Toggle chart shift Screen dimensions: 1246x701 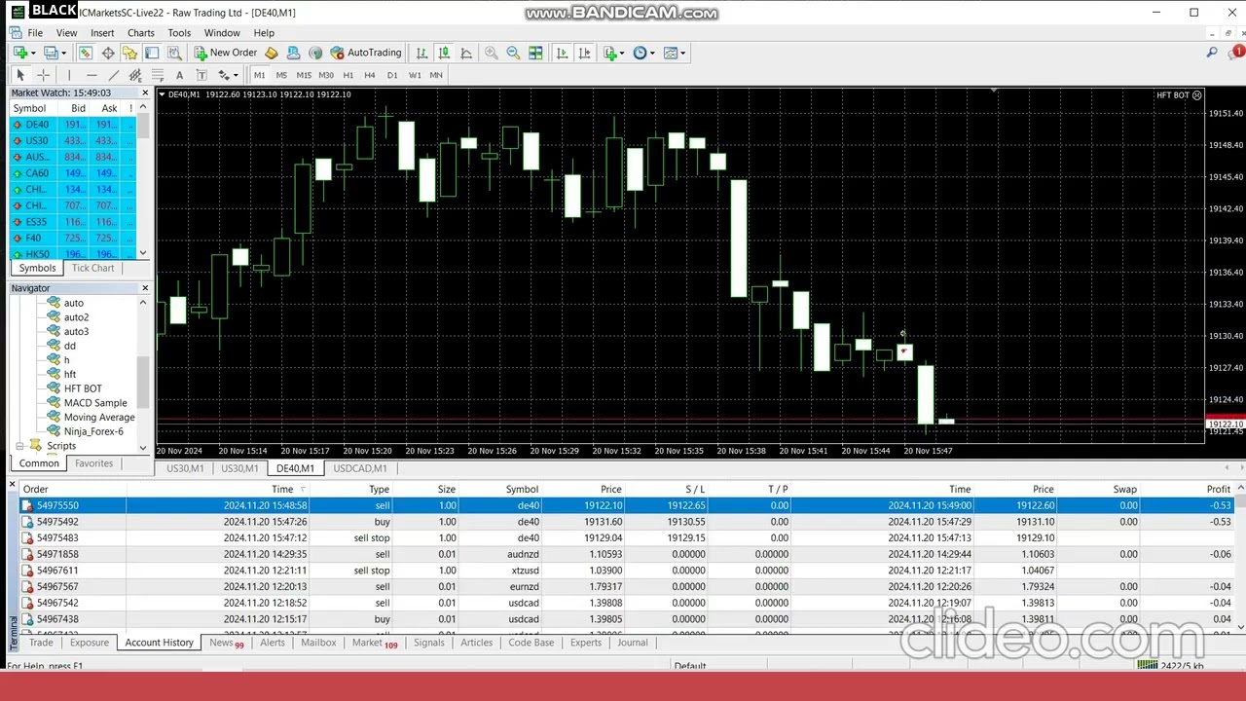pyautogui.click(x=583, y=53)
